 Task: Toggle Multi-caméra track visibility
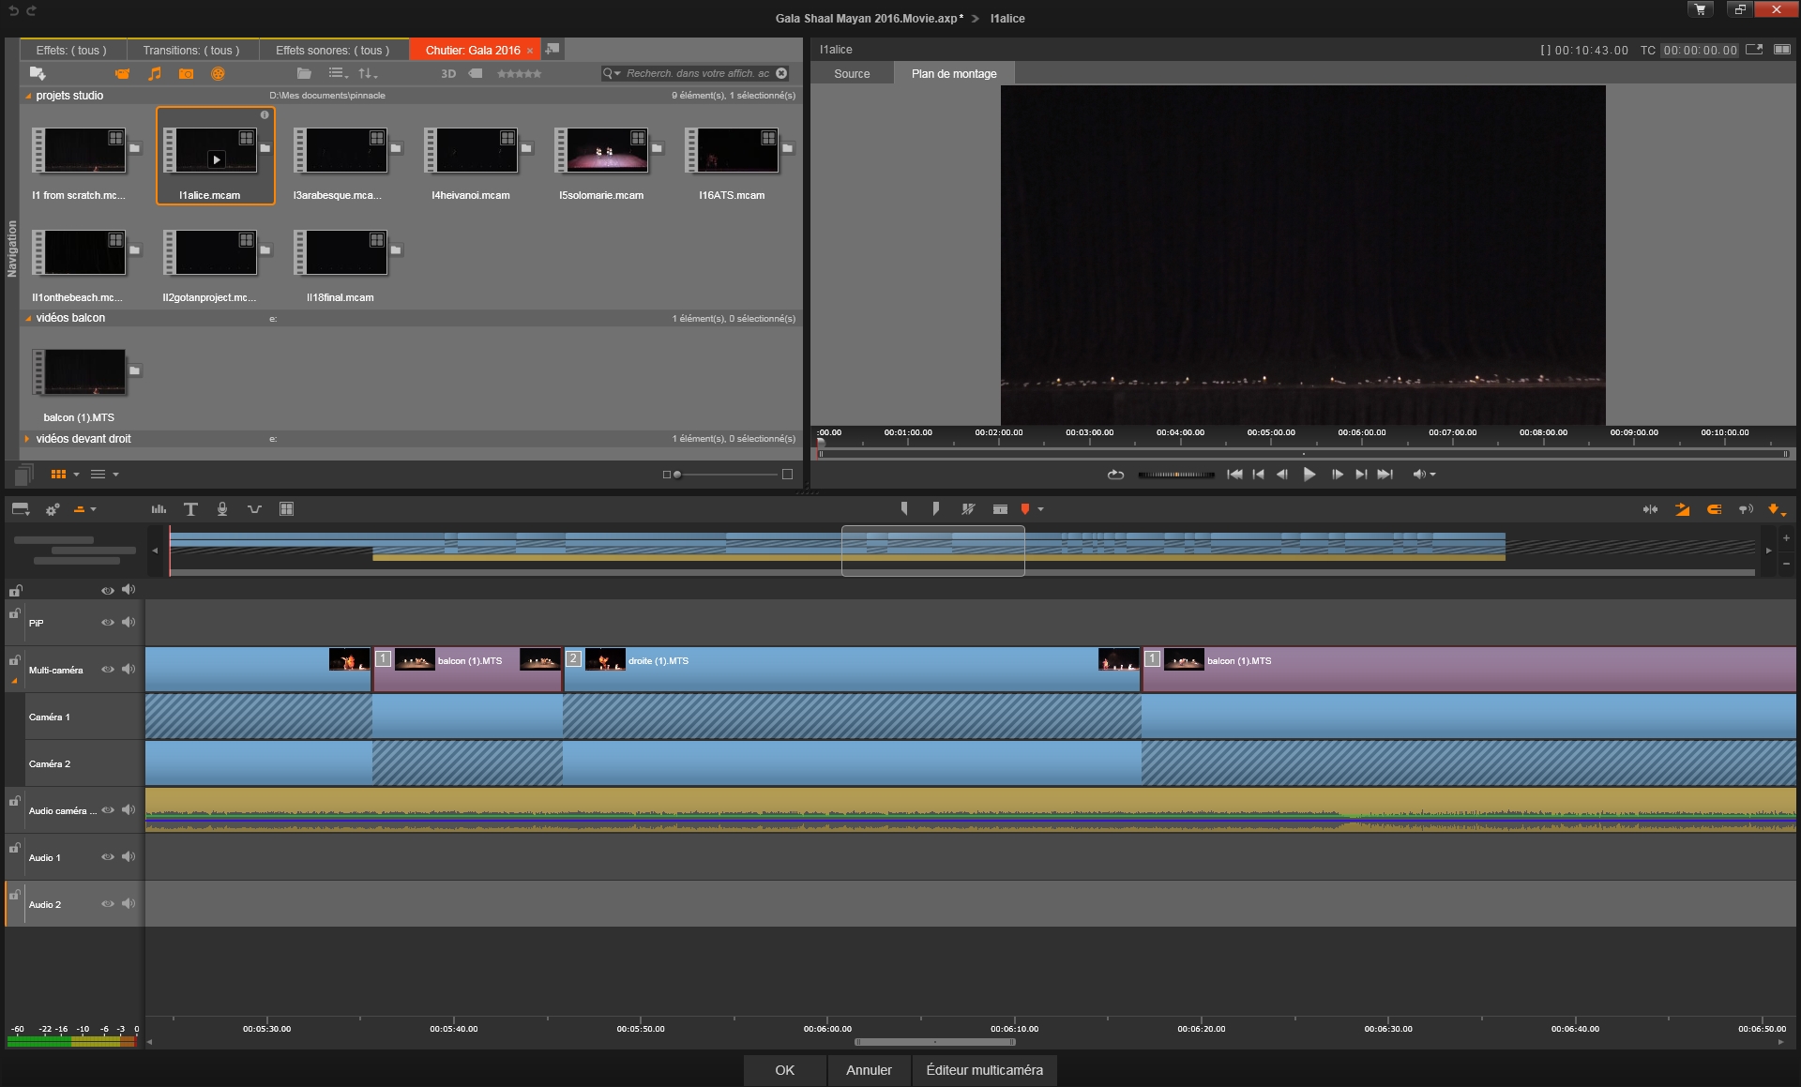[108, 670]
